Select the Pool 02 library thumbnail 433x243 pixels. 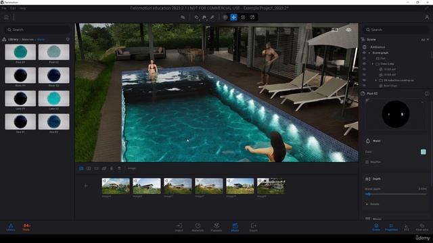click(x=54, y=52)
